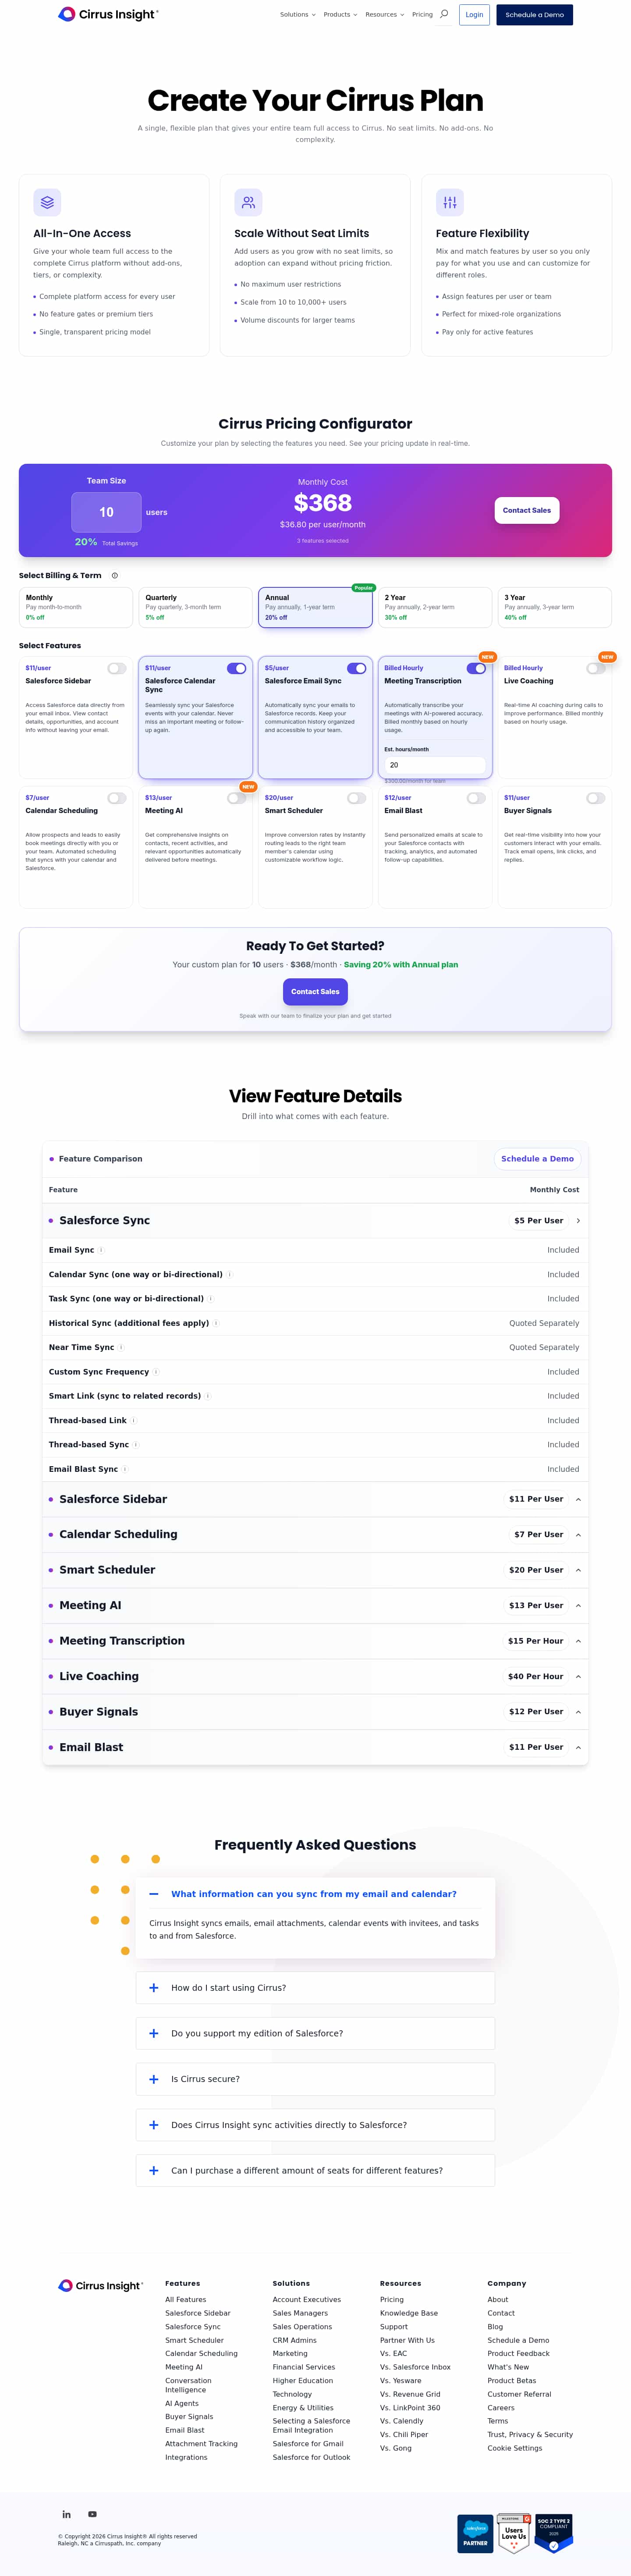Open the Cirrus Insight logo homepage link
Viewport: 631px width, 2576px height.
pos(108,14)
